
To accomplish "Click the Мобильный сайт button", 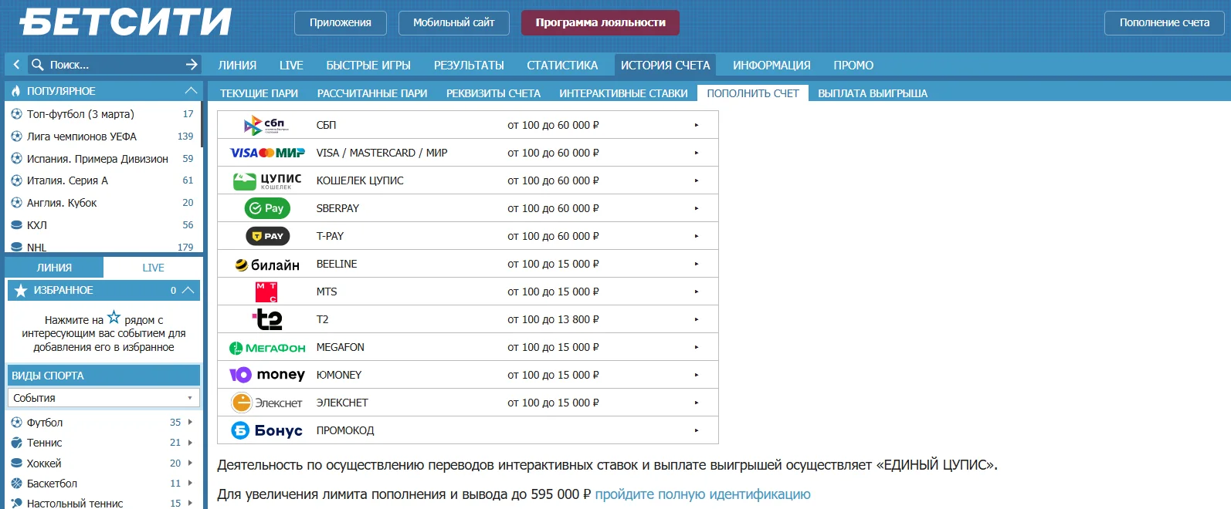I will [x=454, y=22].
